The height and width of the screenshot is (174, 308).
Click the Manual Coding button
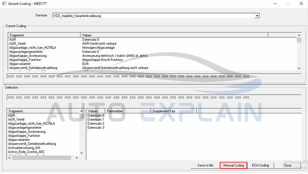coord(234,165)
